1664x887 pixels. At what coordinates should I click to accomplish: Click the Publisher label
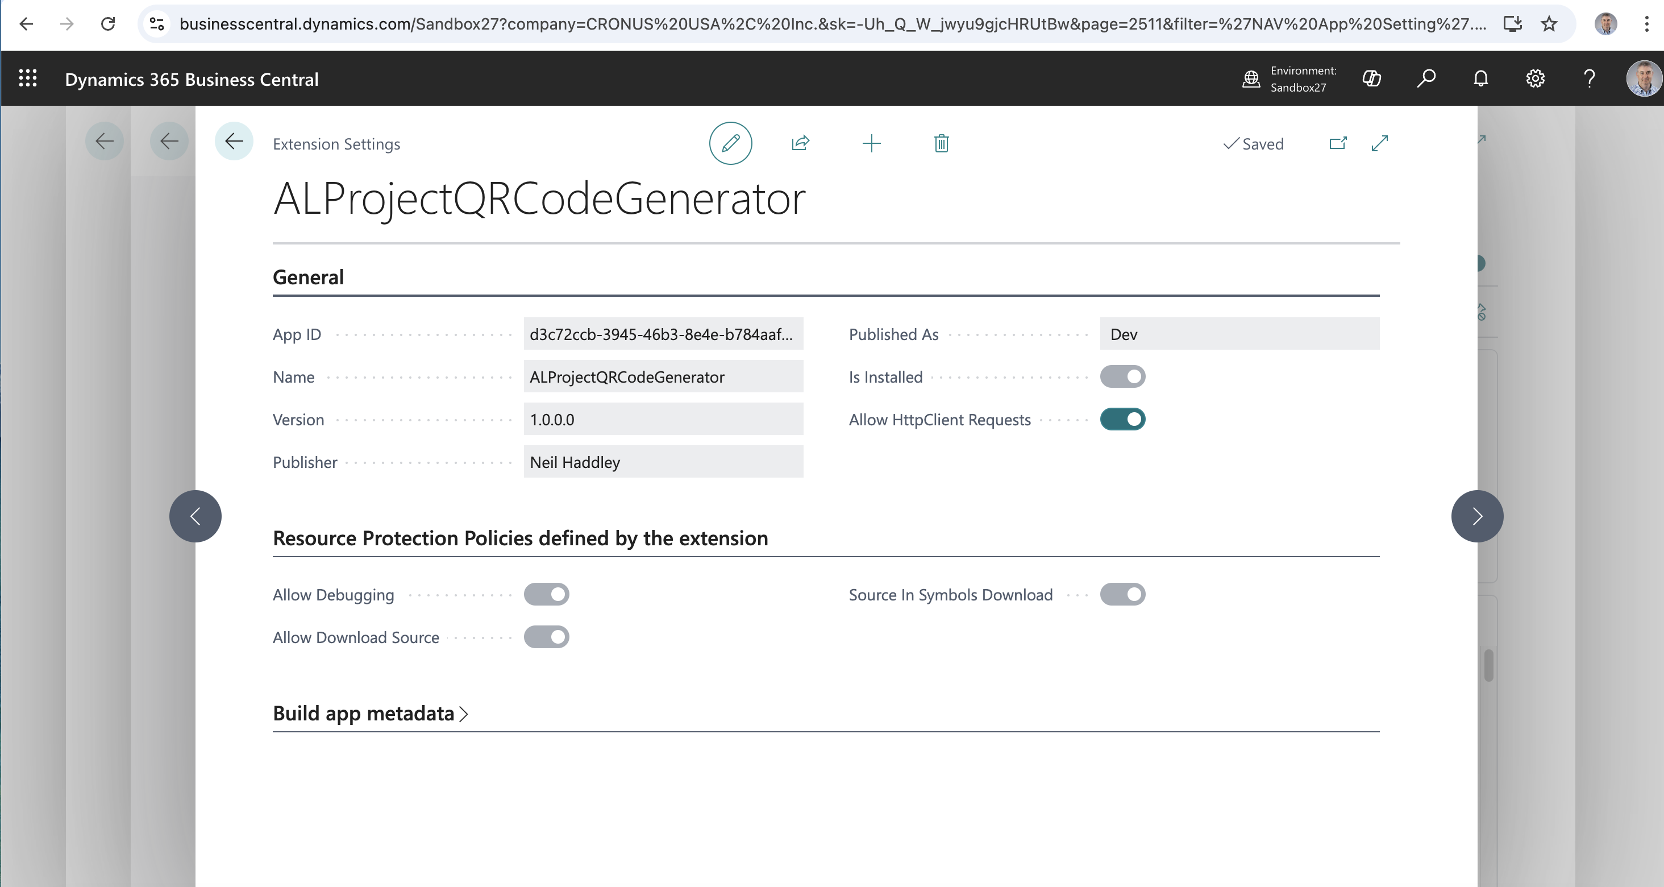pyautogui.click(x=304, y=462)
